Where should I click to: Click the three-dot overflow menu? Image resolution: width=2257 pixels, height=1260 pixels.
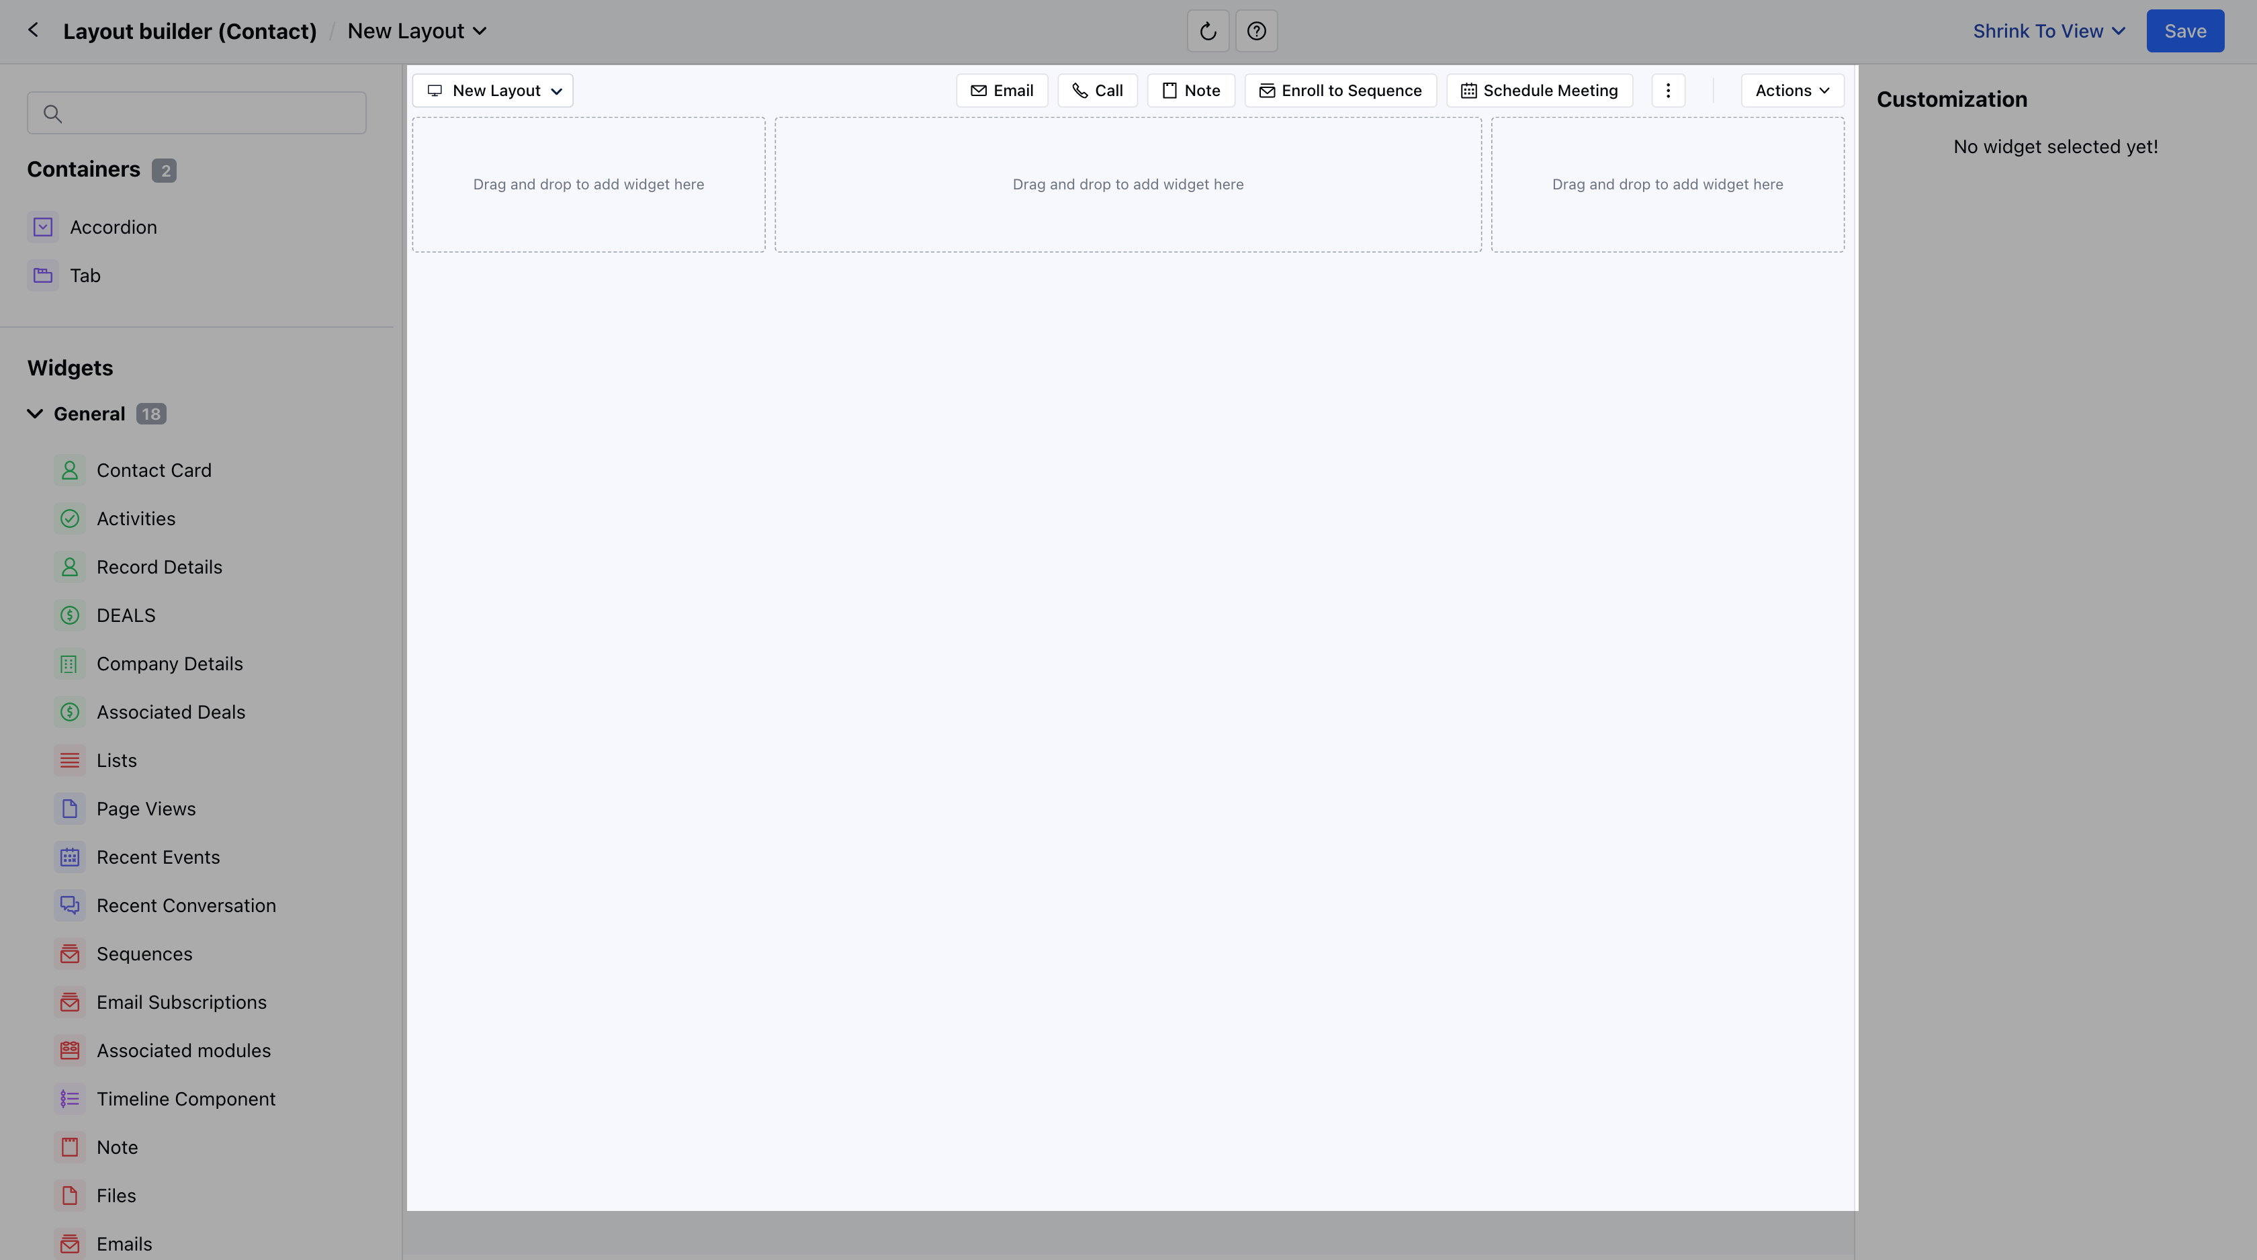(x=1667, y=89)
